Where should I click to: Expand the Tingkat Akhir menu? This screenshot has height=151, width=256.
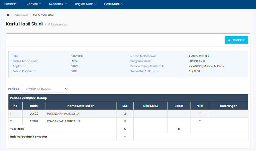click(85, 4)
